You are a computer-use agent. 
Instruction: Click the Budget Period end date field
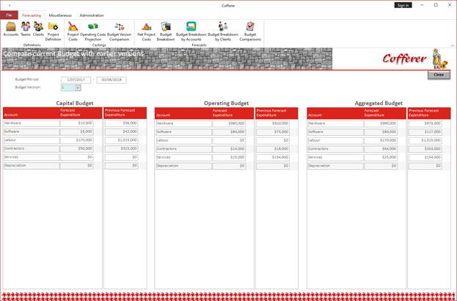[x=111, y=80]
